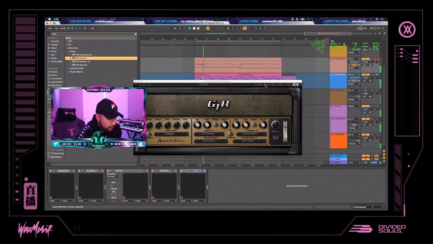Select GTR Amp (m>s) in the browser
Image resolution: width=433 pixels, height=244 pixels.
83,61
